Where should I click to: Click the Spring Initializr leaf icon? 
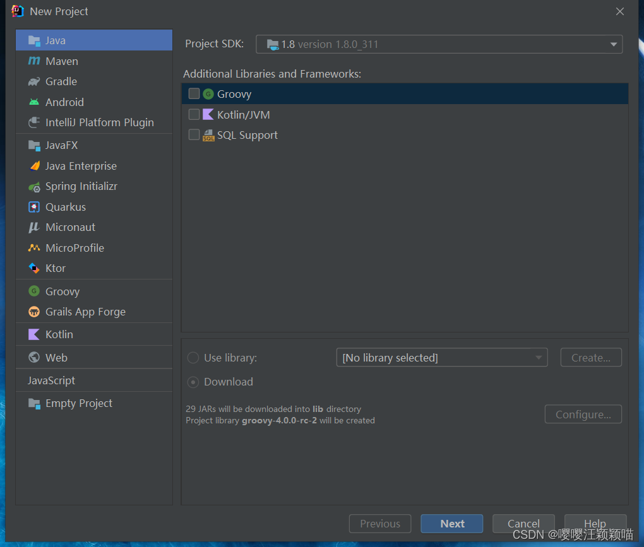click(x=34, y=187)
